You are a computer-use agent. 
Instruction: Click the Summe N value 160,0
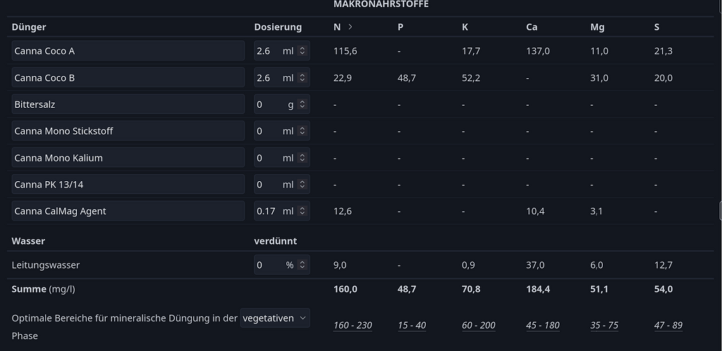[x=345, y=289]
